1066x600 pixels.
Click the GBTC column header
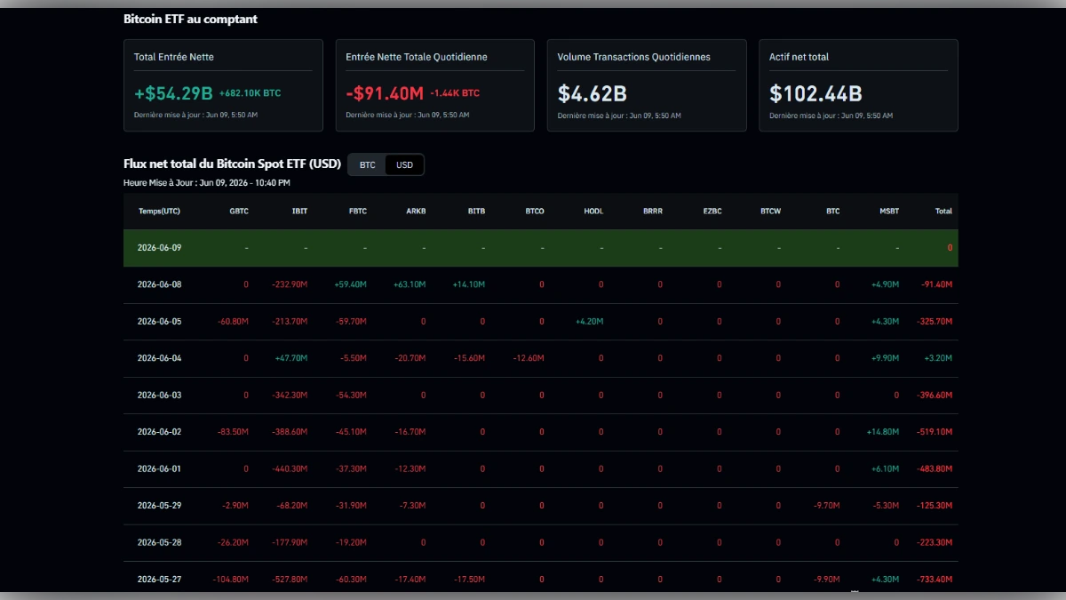point(239,212)
